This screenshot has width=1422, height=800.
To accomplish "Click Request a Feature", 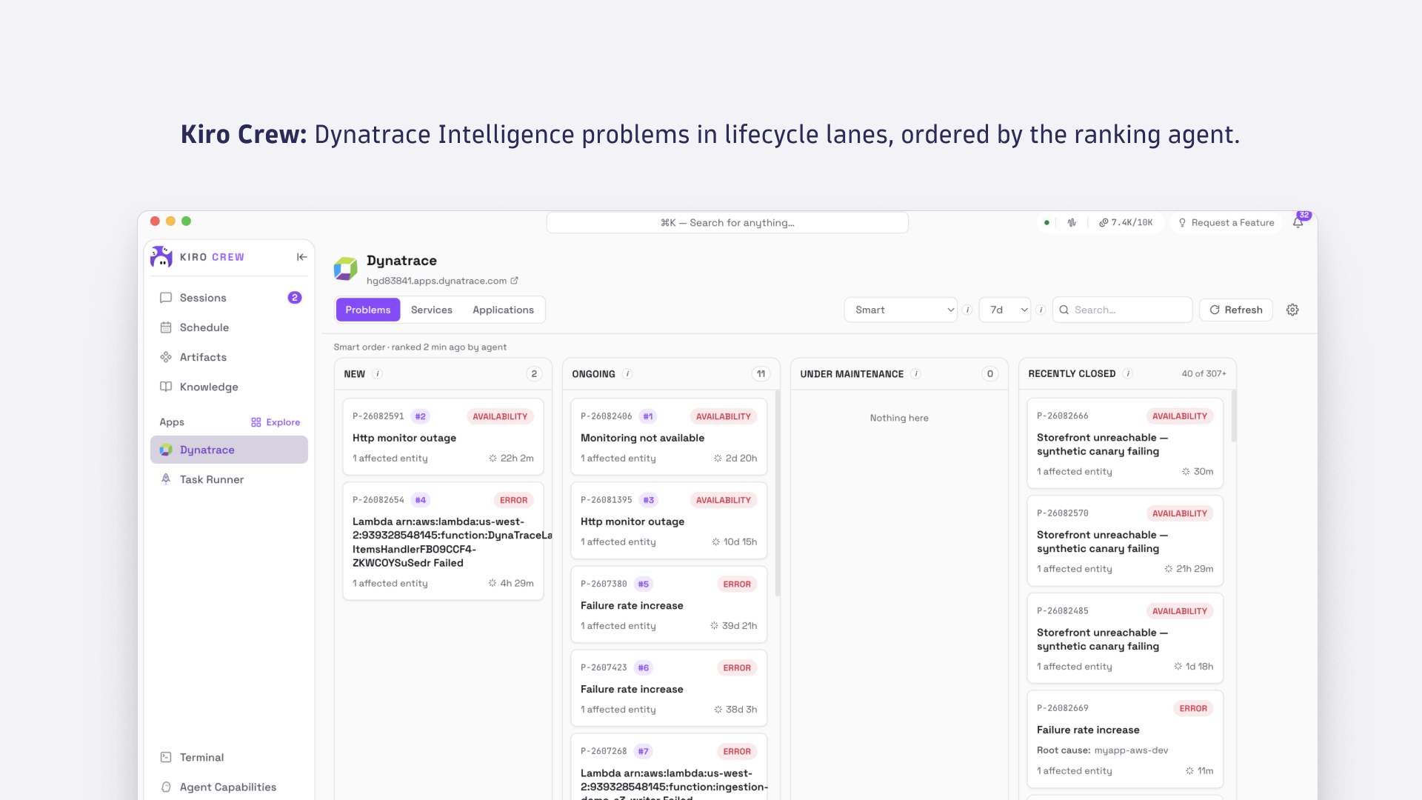I will [x=1226, y=222].
